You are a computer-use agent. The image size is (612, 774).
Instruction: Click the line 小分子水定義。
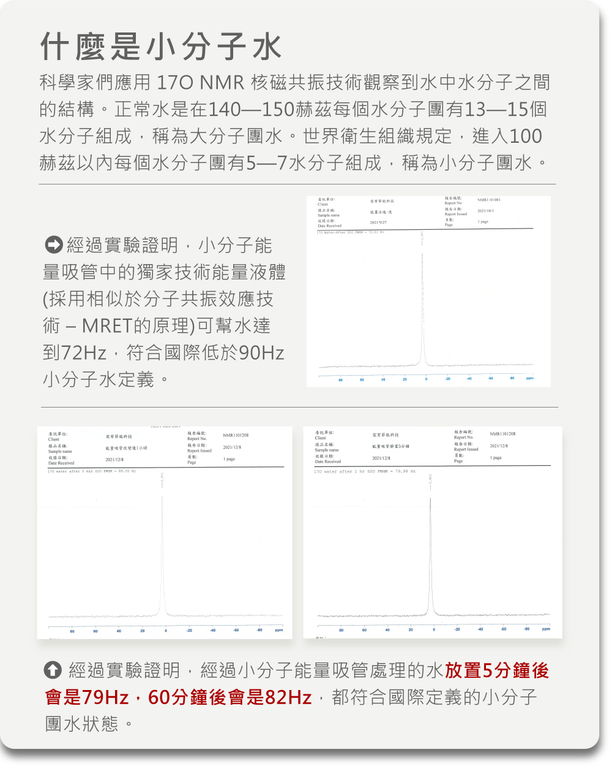106,379
